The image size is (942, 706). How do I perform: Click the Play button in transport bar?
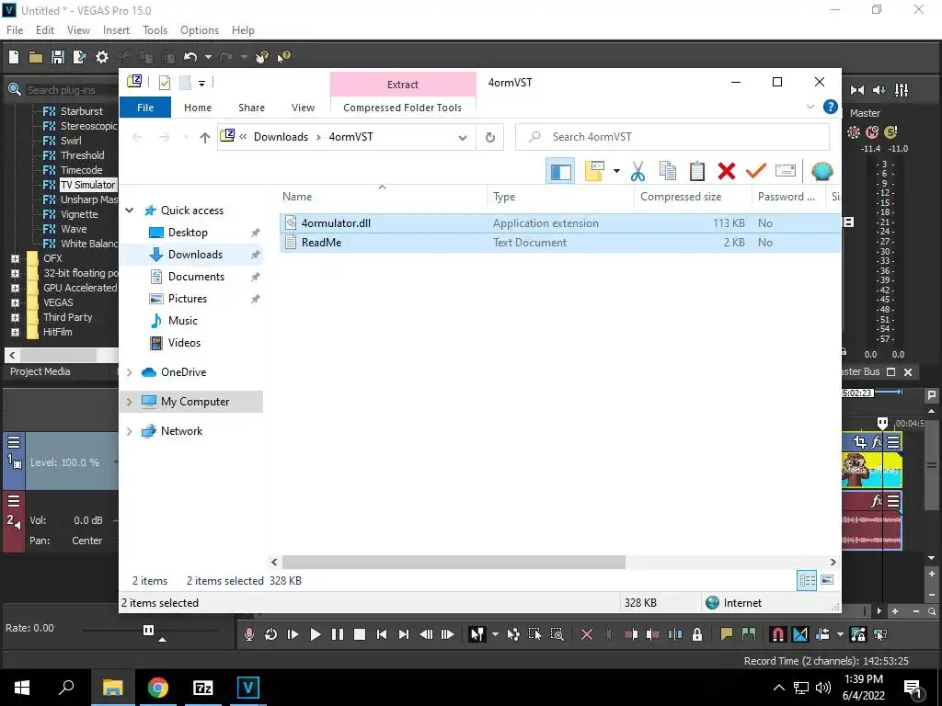coord(315,634)
